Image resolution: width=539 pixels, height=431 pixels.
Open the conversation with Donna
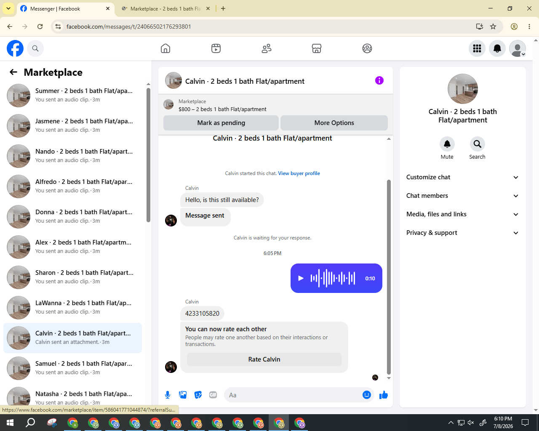pos(72,216)
